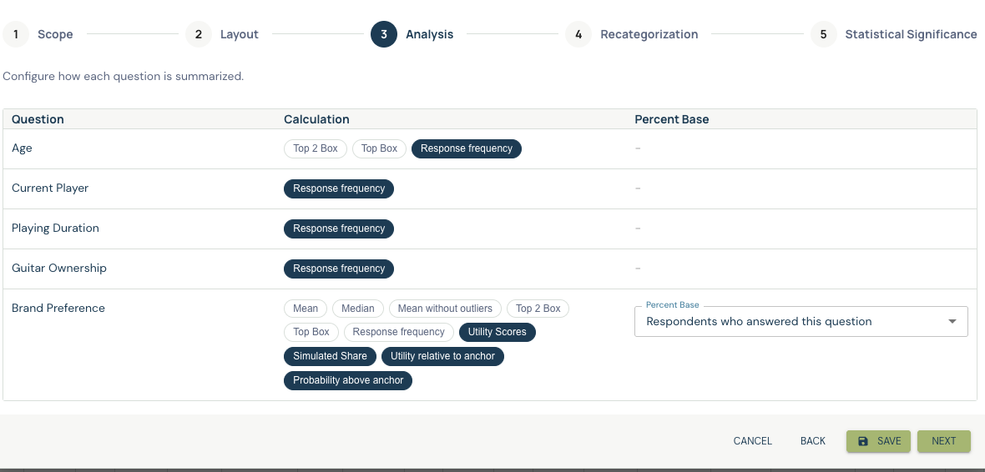
Task: Click the Calculation column header
Action: point(316,119)
